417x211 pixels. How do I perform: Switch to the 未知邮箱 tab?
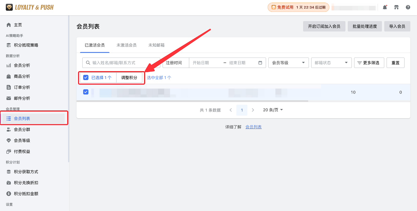[156, 45]
